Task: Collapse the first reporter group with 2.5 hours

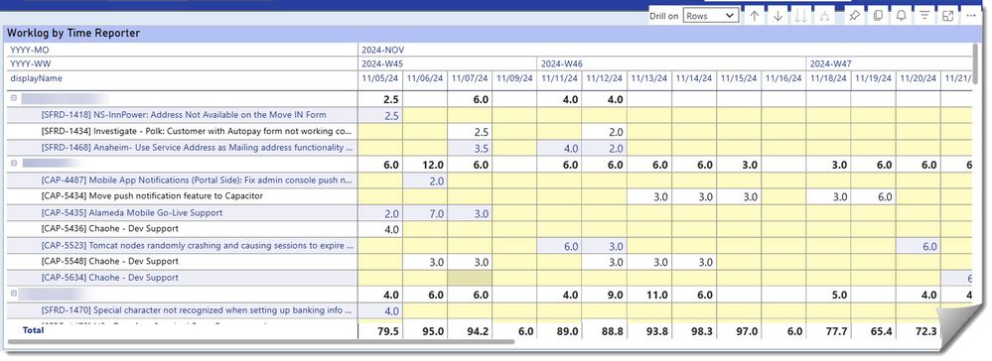Action: [x=14, y=98]
